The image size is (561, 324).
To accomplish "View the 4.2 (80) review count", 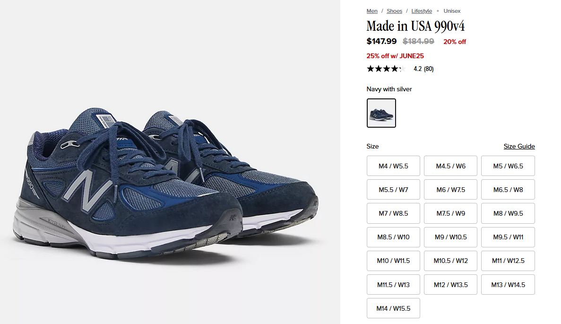I will (423, 69).
